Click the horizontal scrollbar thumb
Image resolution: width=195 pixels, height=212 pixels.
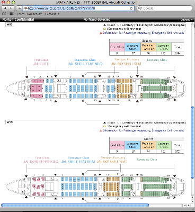point(75,205)
